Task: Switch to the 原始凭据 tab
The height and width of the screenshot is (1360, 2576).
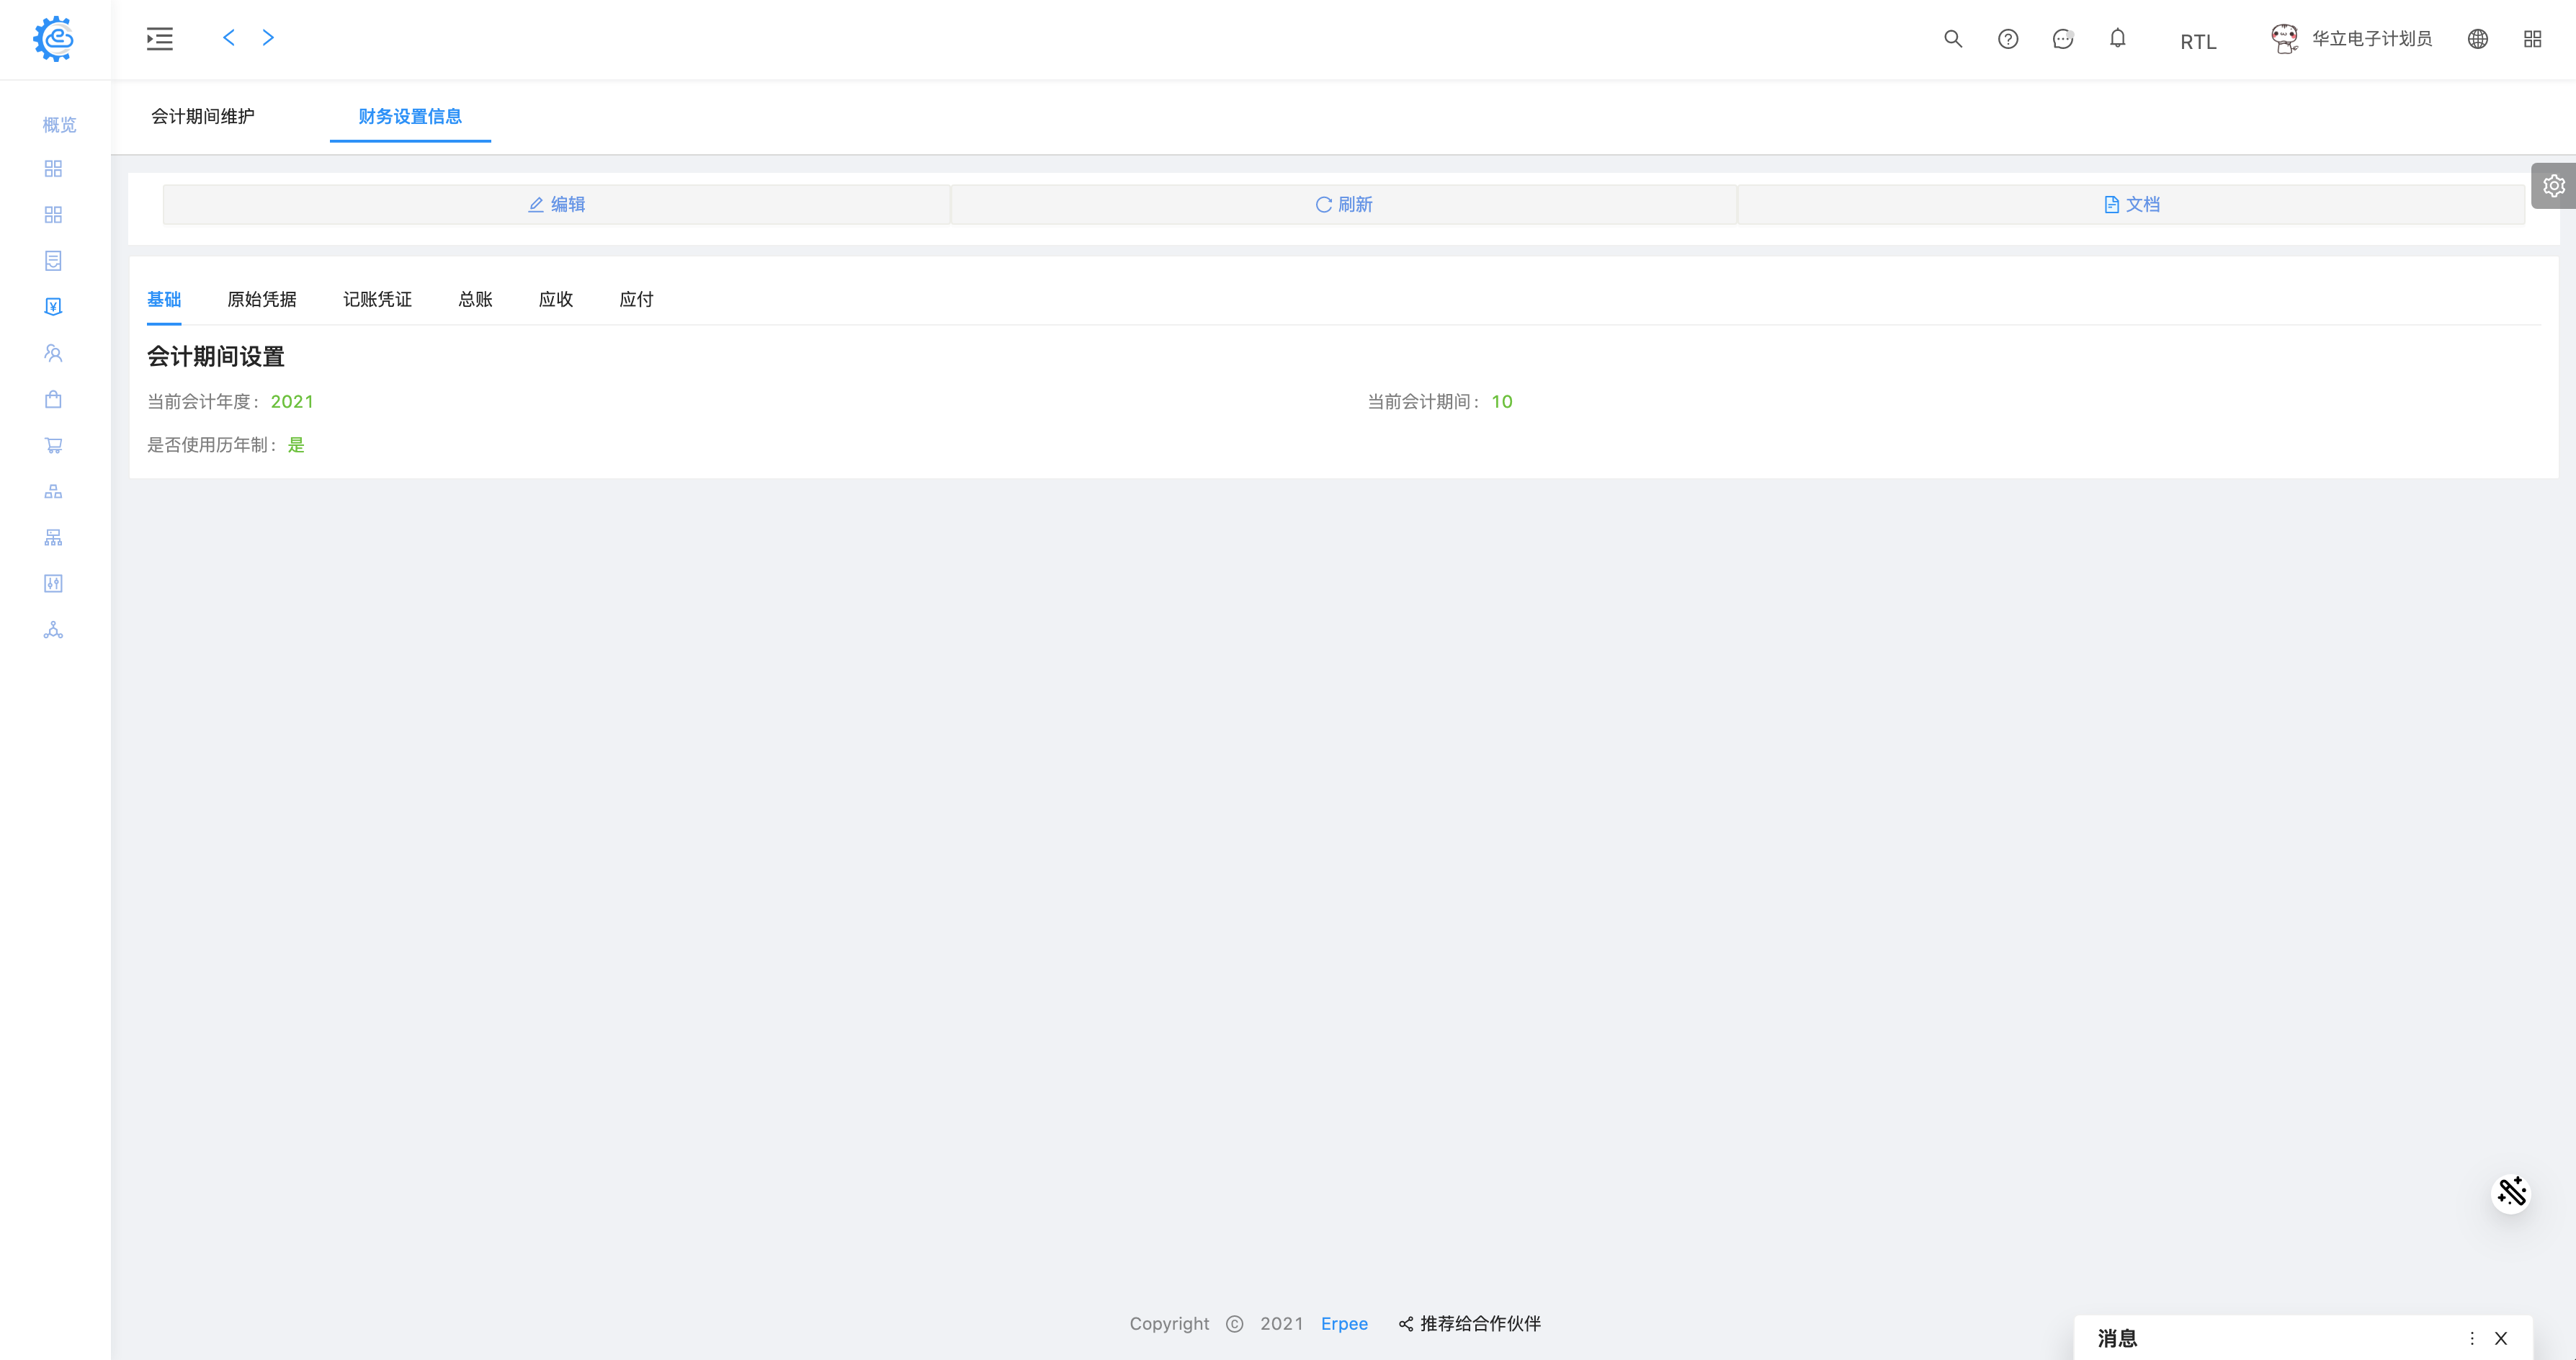Action: click(x=261, y=299)
